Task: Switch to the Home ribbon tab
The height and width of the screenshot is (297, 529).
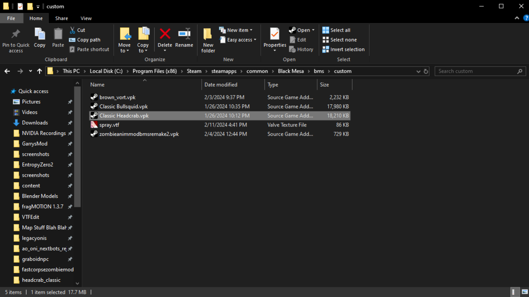Action: 36,18
